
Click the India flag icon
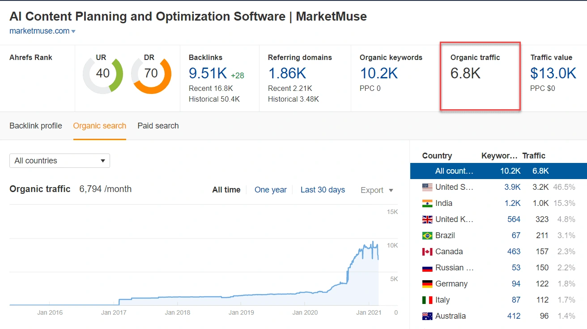click(427, 203)
